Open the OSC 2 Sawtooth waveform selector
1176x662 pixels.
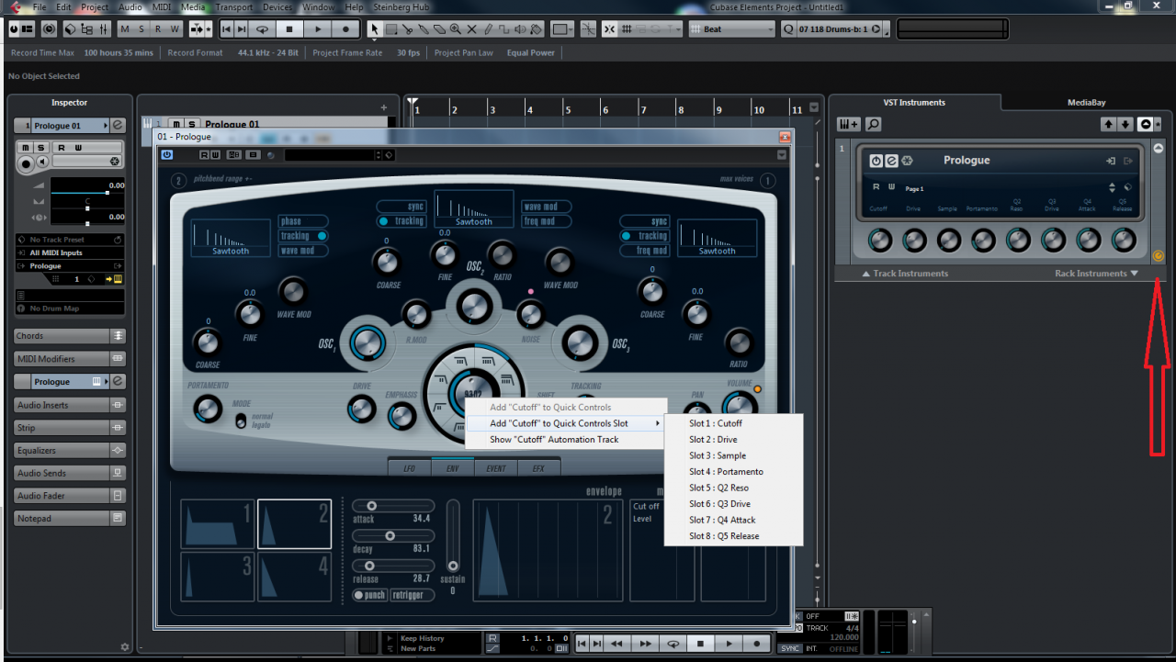474,209
